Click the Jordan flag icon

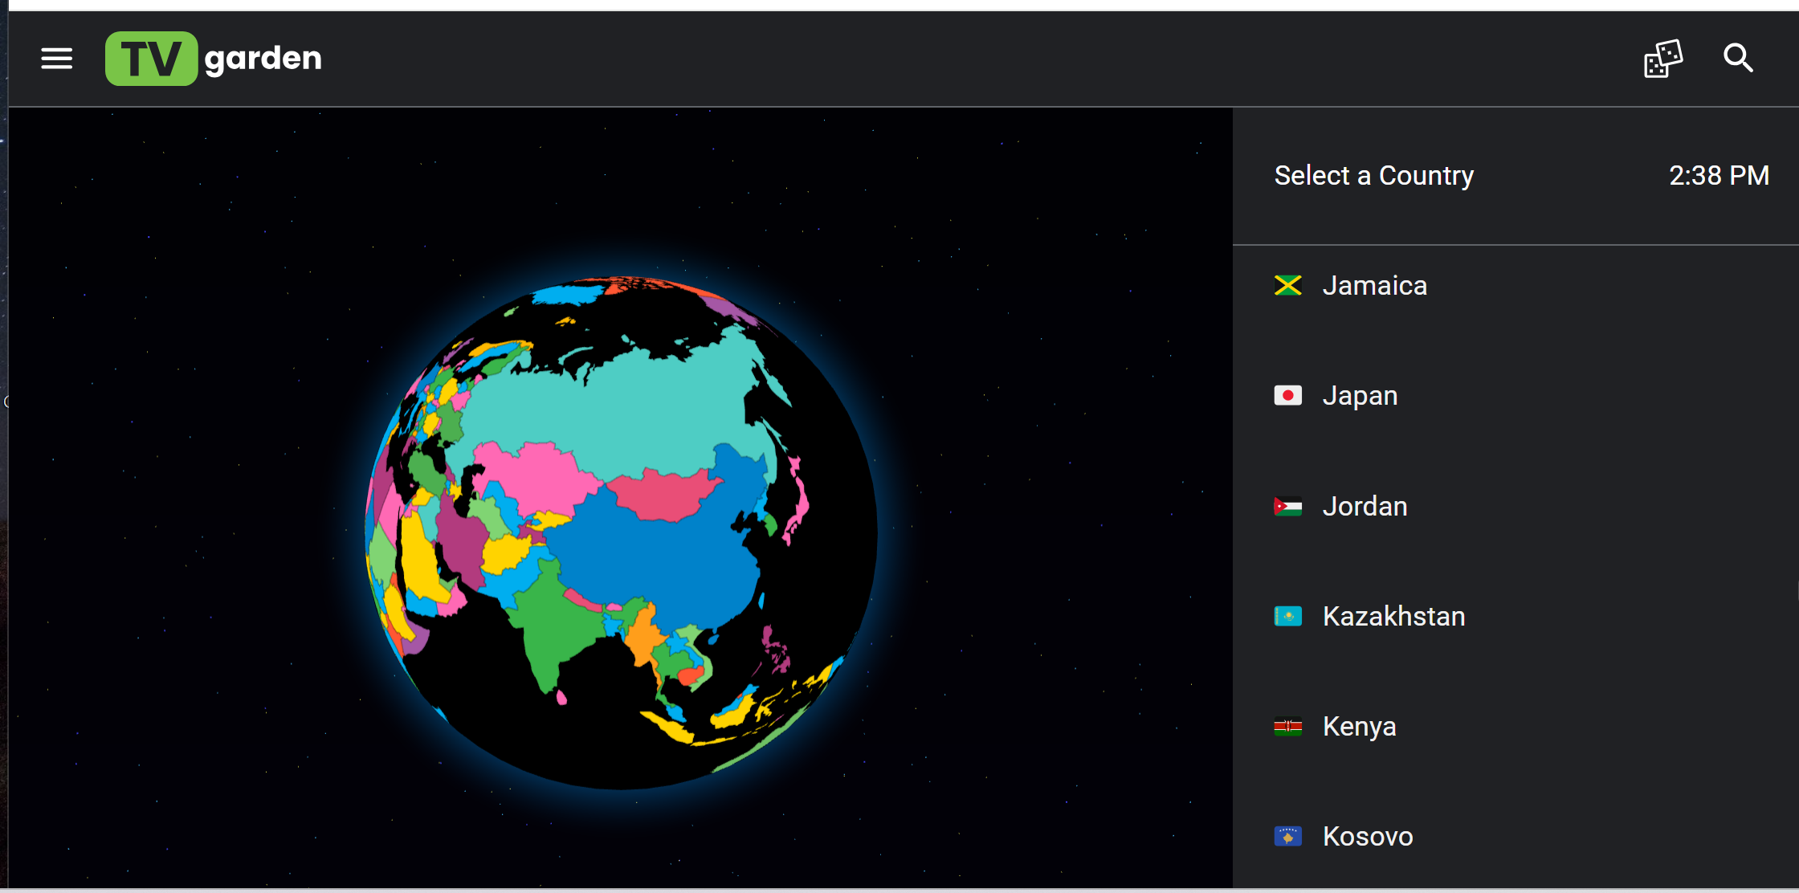pyautogui.click(x=1287, y=507)
